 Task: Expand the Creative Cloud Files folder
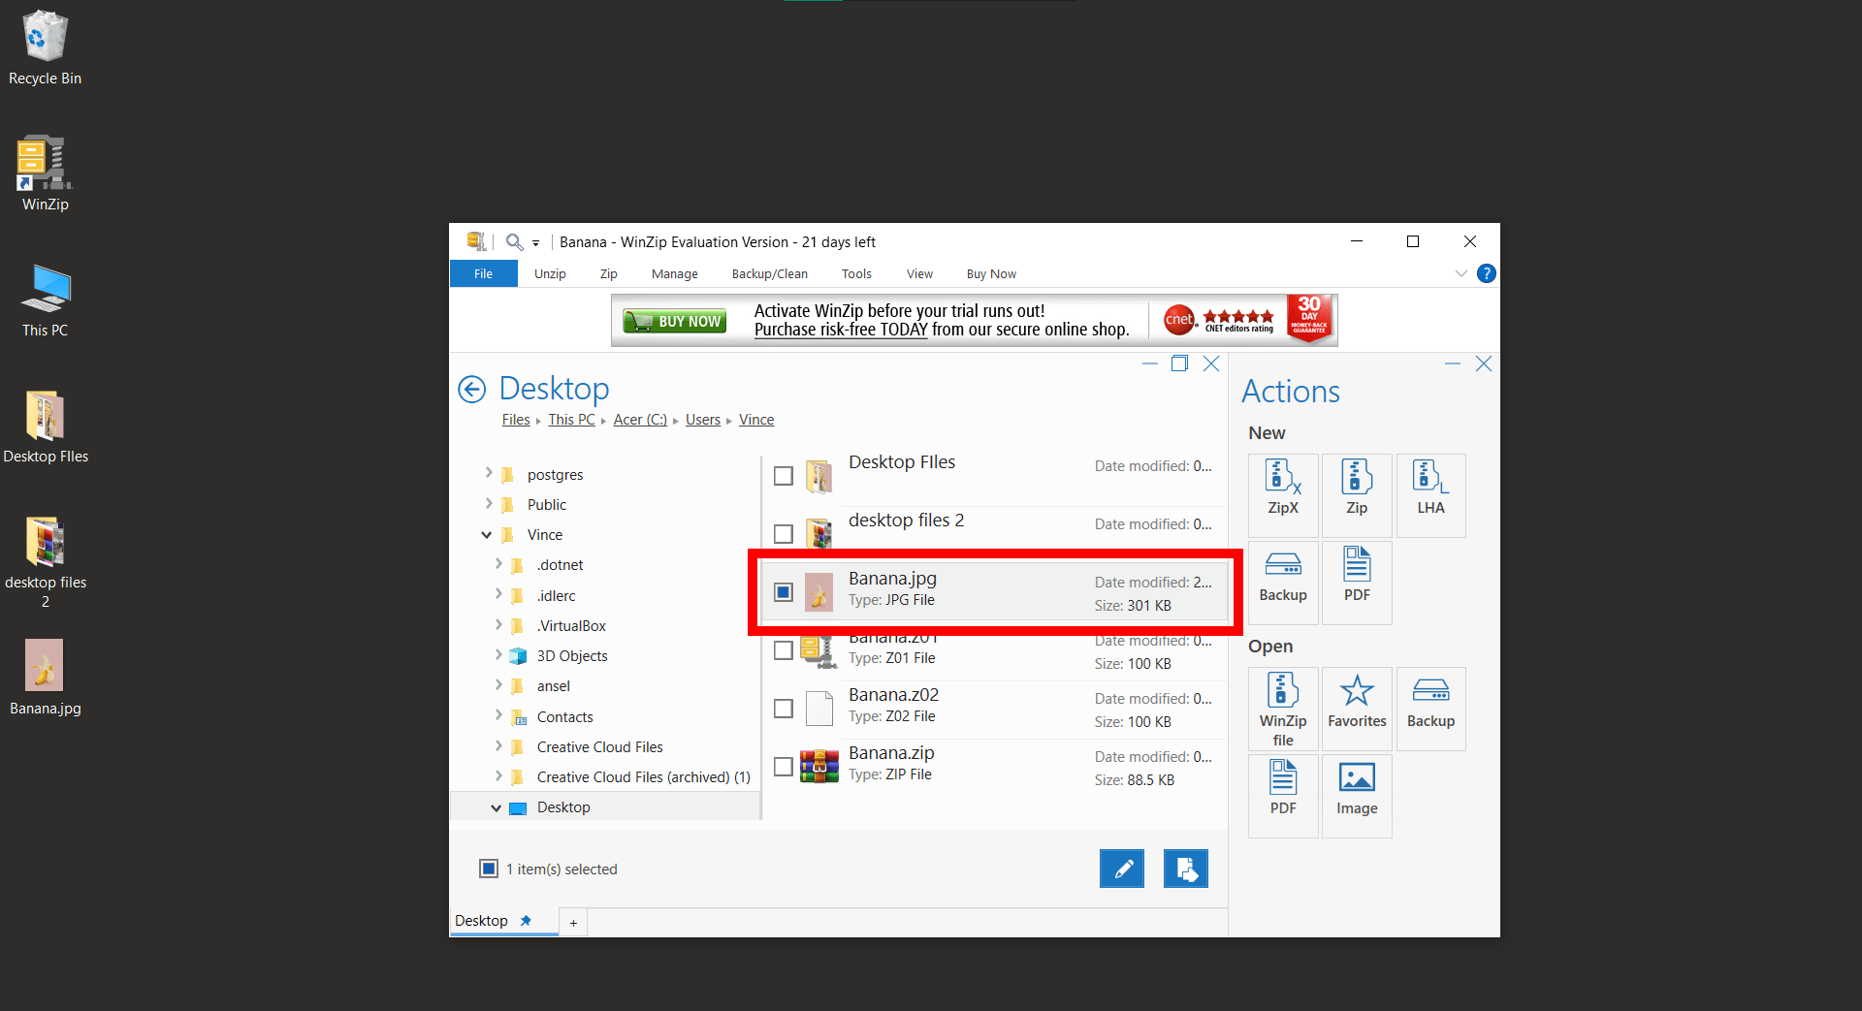(x=498, y=746)
